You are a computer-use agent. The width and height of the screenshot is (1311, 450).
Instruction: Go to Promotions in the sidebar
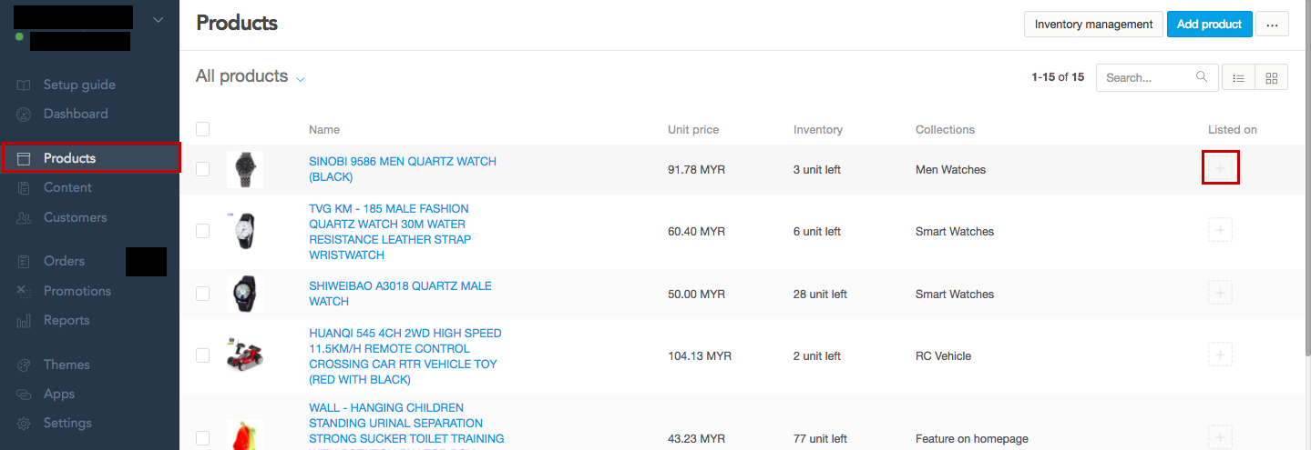point(77,291)
